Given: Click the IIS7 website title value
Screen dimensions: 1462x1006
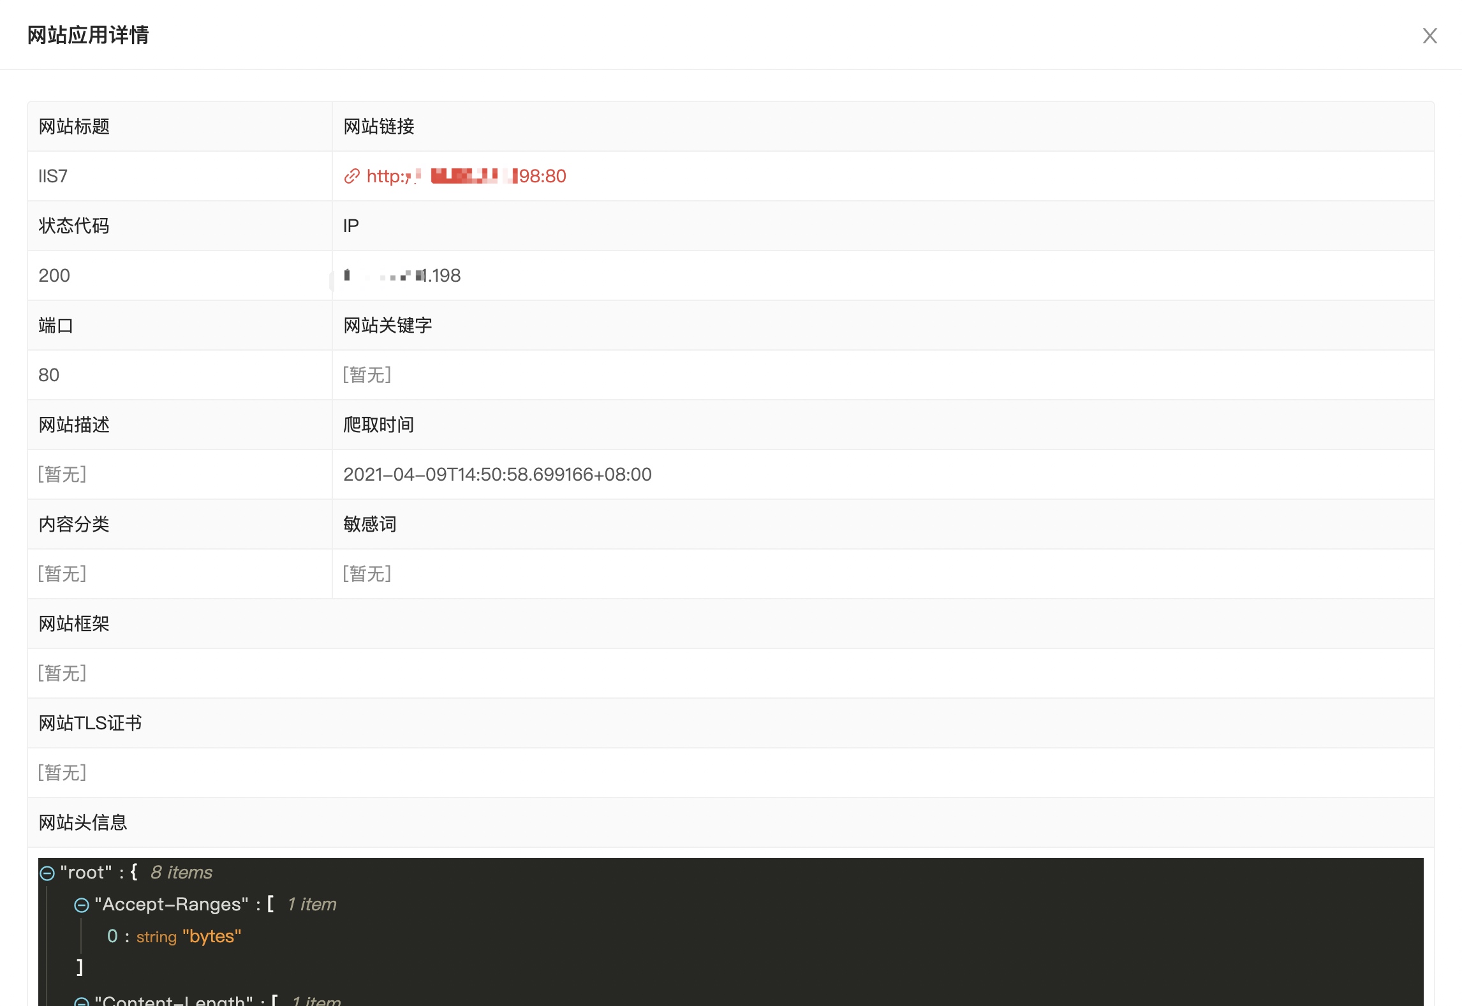Looking at the screenshot, I should (x=53, y=177).
